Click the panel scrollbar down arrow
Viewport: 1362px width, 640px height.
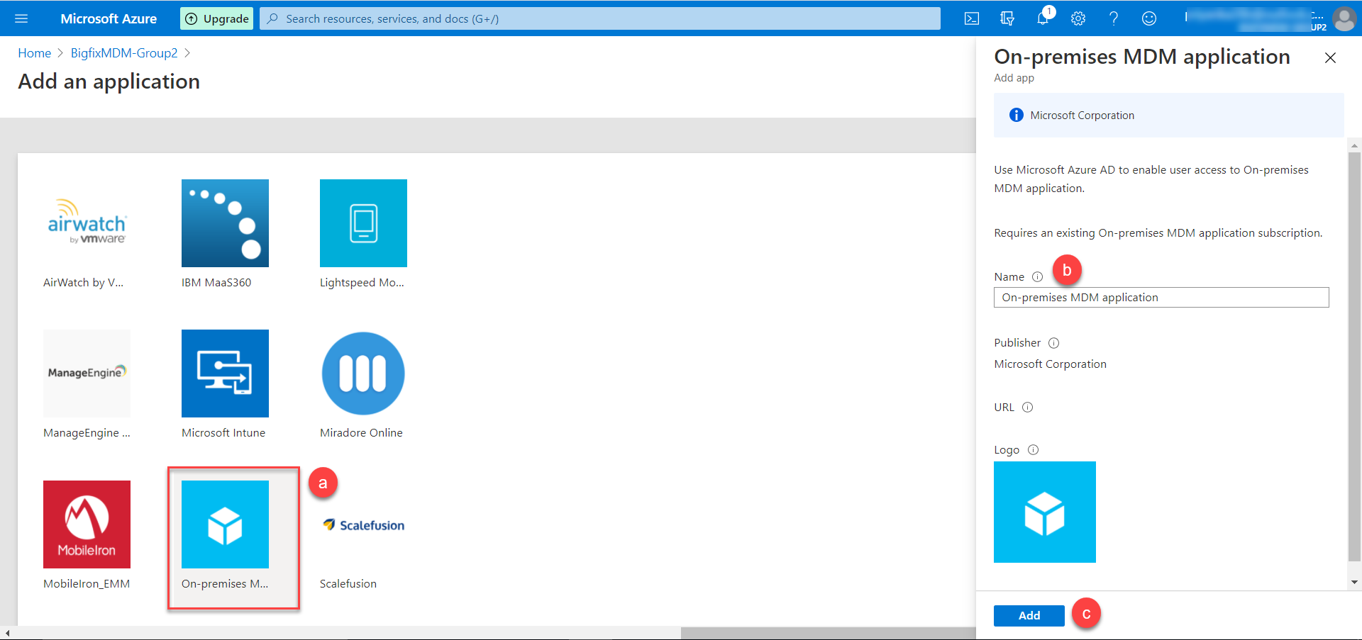[1355, 583]
